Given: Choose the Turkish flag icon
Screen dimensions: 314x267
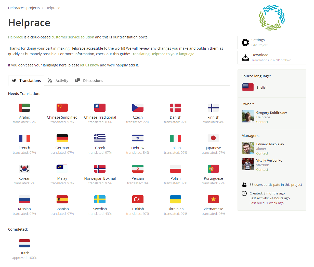Looking at the screenshot, I should [138, 199].
